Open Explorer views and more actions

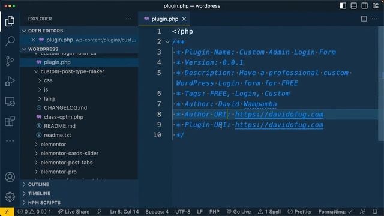click(x=128, y=19)
